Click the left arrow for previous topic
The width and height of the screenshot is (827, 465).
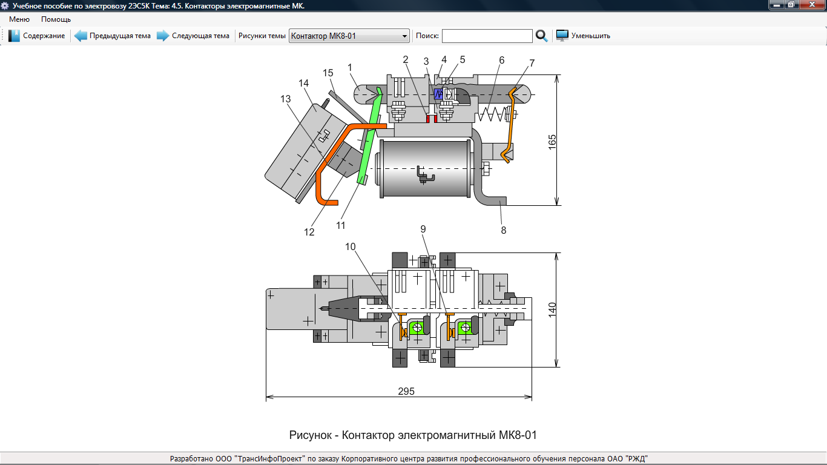coord(81,36)
